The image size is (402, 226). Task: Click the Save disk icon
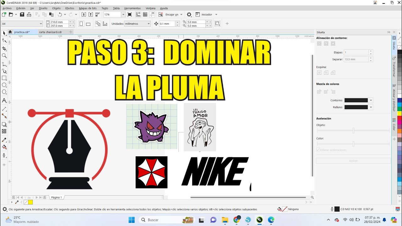tap(22, 14)
